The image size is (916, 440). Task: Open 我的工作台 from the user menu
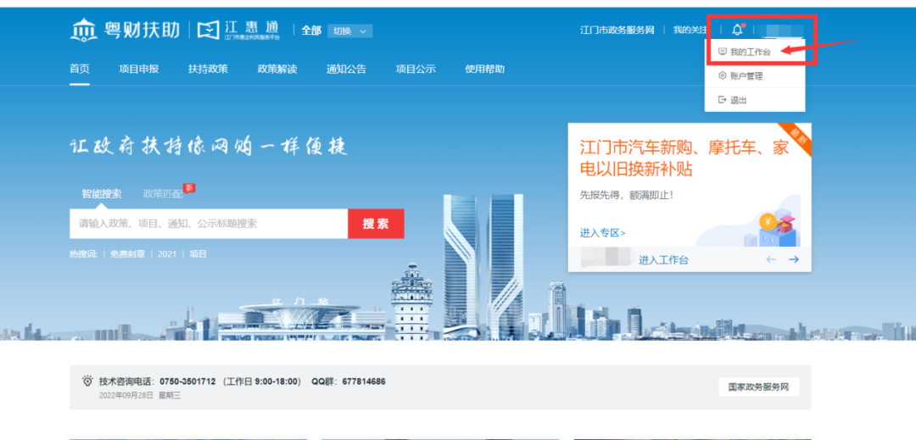(750, 52)
